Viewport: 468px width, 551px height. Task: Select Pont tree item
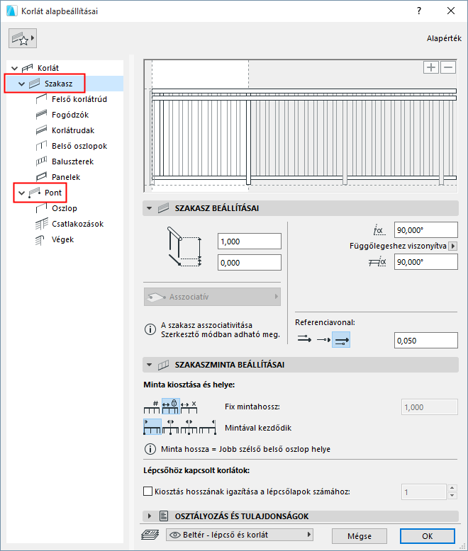(x=53, y=193)
